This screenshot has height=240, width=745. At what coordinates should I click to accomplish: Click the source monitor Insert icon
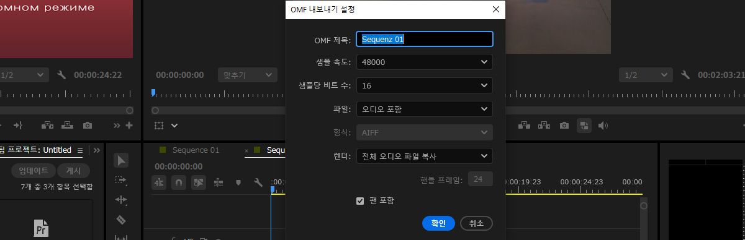click(x=48, y=125)
